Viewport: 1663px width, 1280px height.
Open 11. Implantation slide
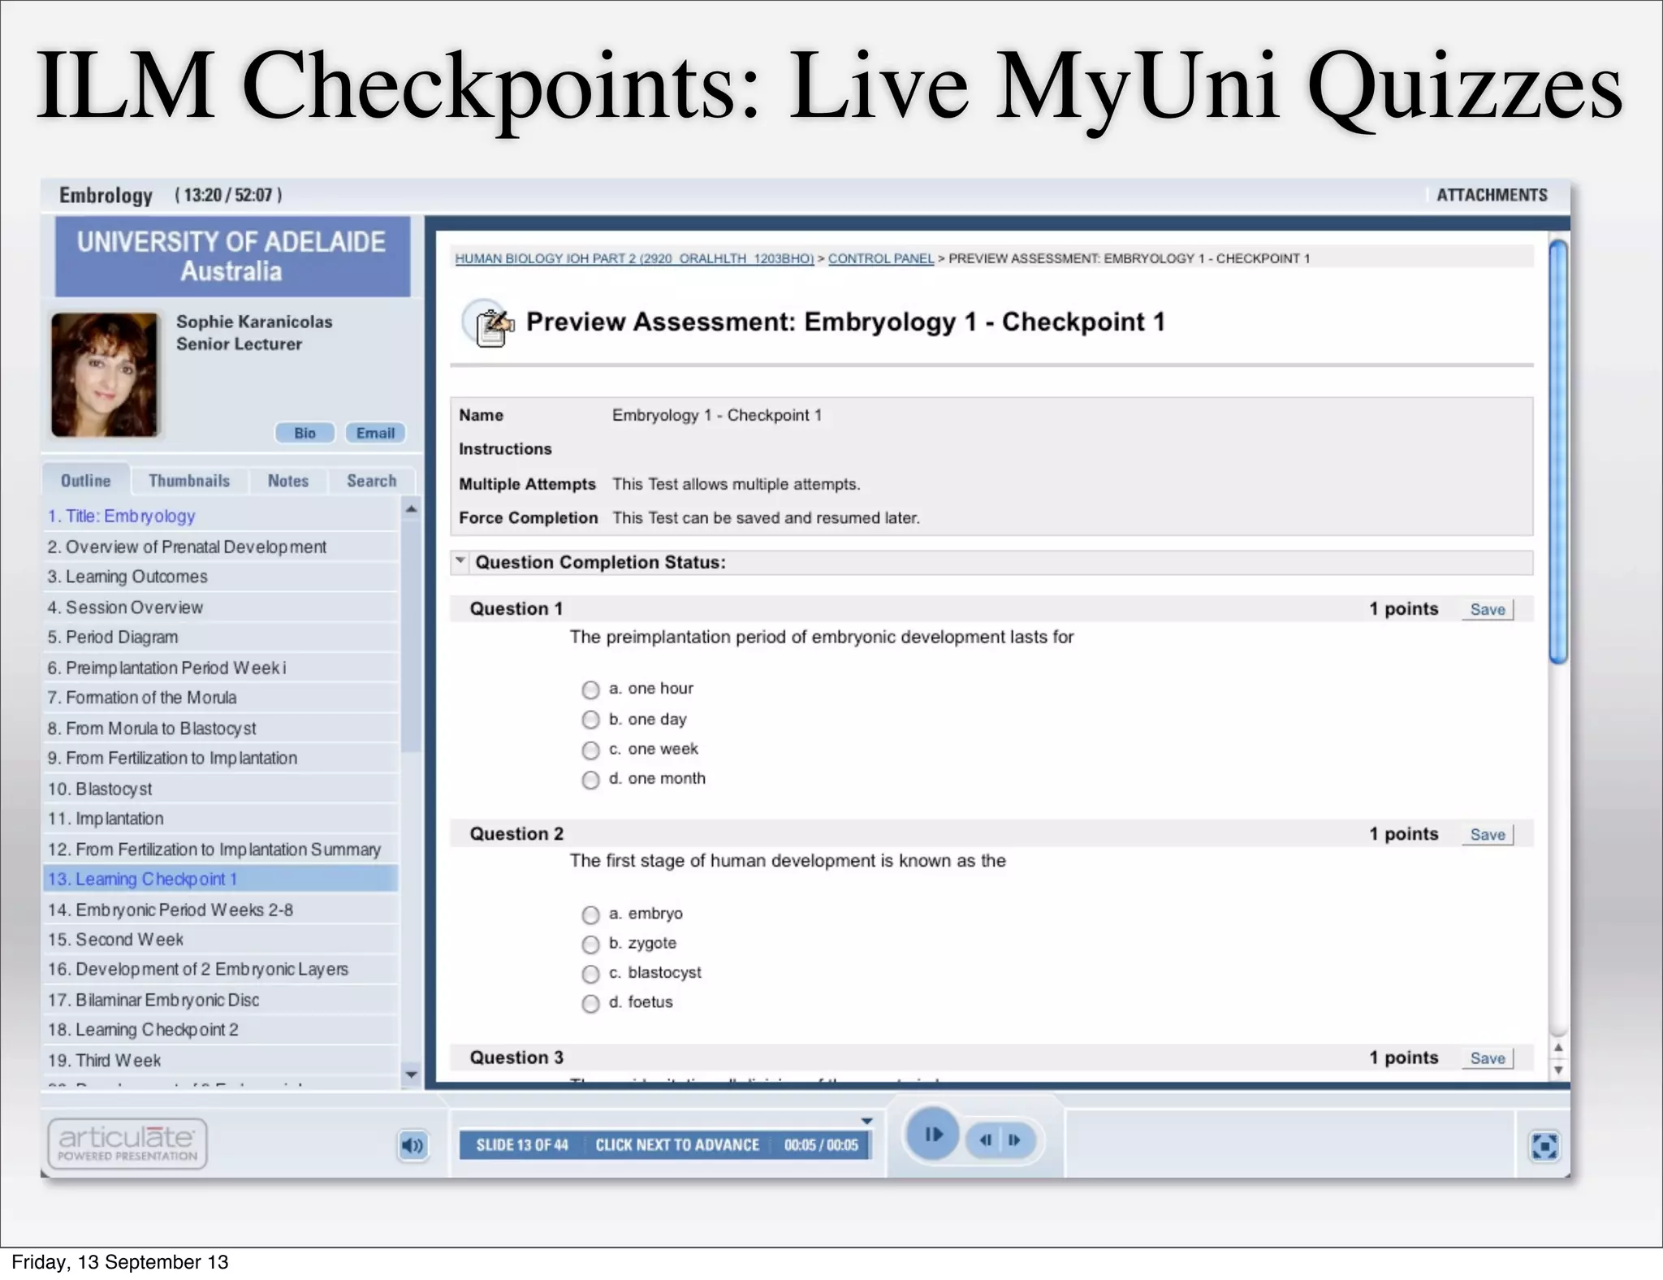[x=221, y=819]
